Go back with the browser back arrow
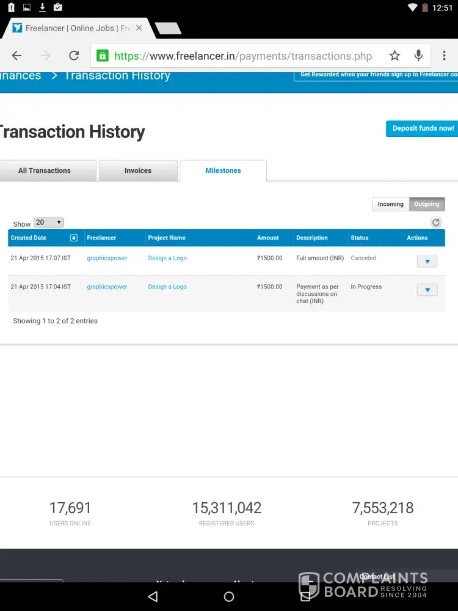Screen dimensions: 458x611 click(16, 56)
